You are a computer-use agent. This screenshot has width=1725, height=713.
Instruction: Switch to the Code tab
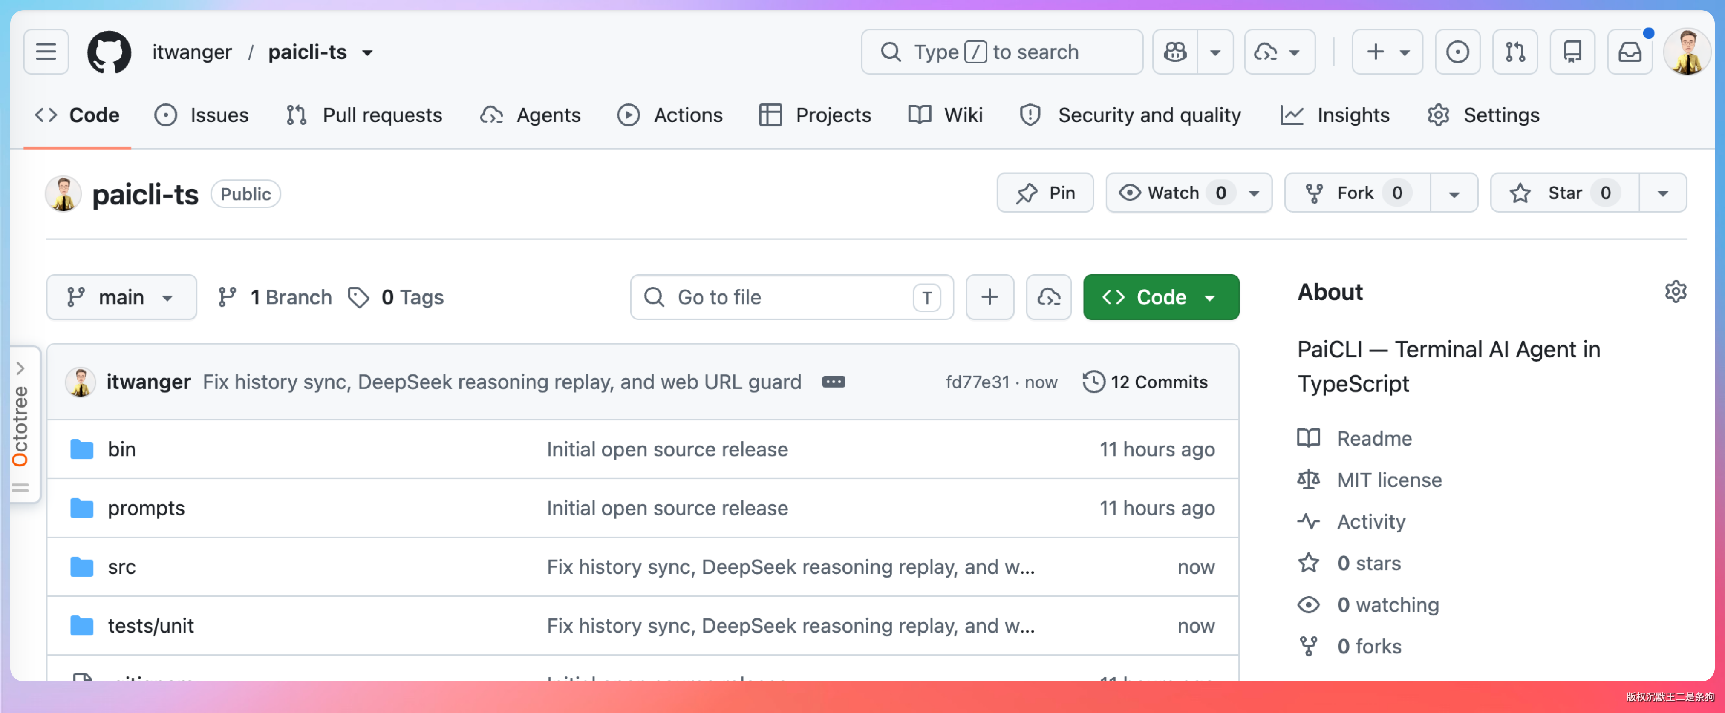coord(78,115)
